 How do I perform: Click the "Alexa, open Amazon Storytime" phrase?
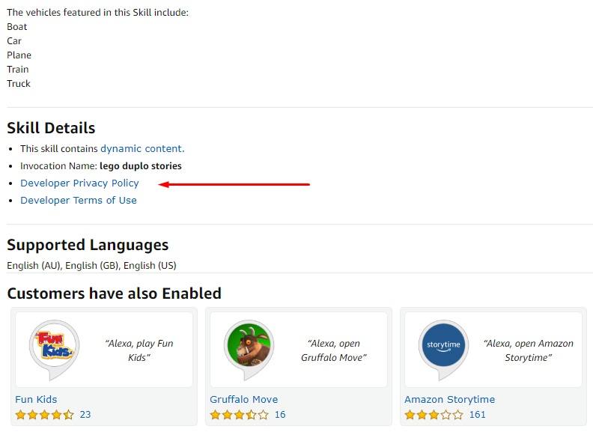click(529, 350)
